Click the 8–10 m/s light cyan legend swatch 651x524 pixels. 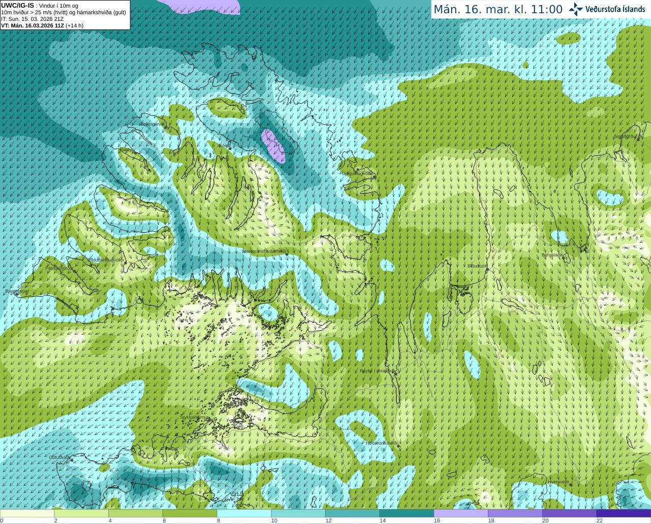(x=244, y=513)
